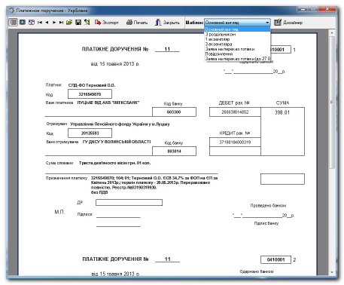Collapse the Шаблон dropdown arrow
Image resolution: width=344 pixels, height=285 pixels.
click(x=267, y=23)
